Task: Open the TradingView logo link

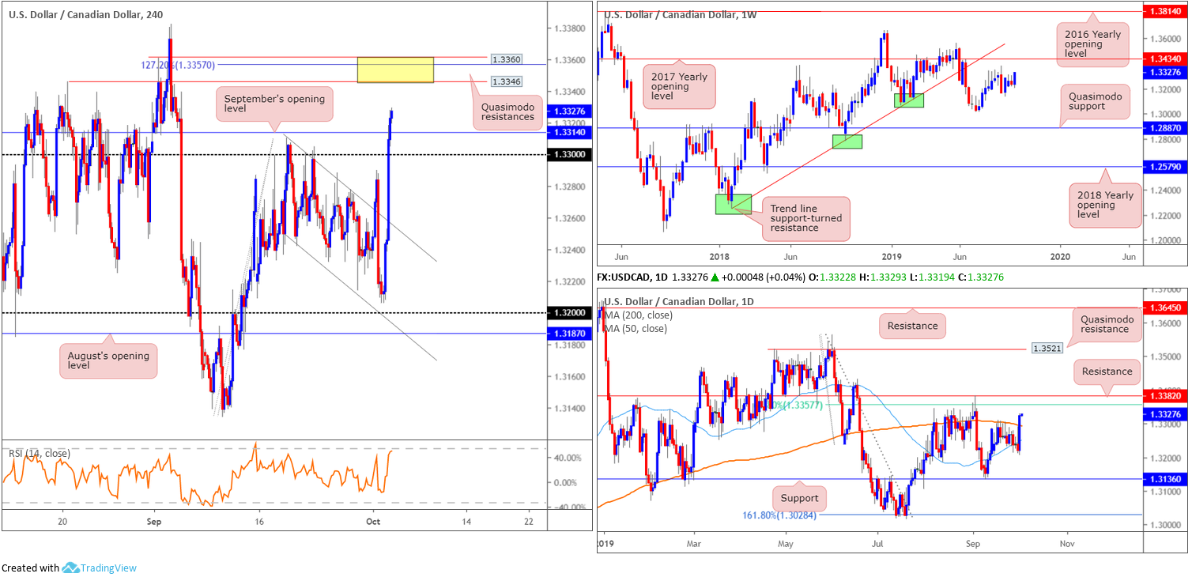Action: coord(100,568)
